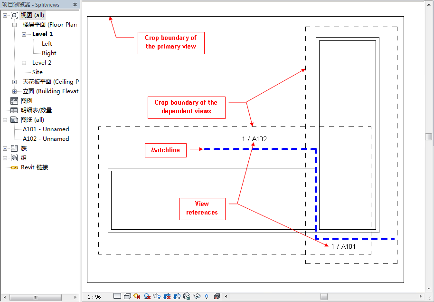
Task: Collapse the 楼层平面 (Floor Plan) node
Action: (14, 25)
